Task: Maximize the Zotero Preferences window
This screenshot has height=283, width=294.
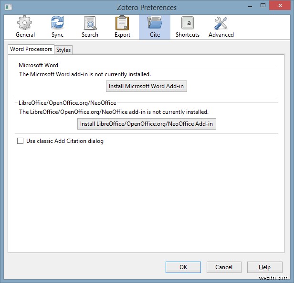Action: coord(263,6)
